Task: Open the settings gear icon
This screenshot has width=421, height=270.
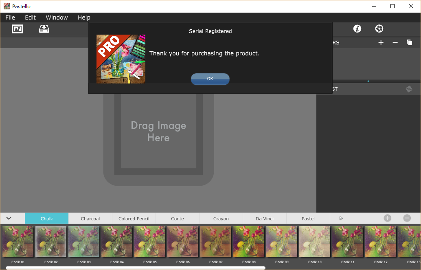Action: coord(379,29)
